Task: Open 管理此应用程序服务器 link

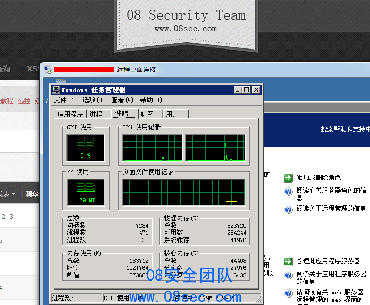Action: pyautogui.click(x=328, y=261)
